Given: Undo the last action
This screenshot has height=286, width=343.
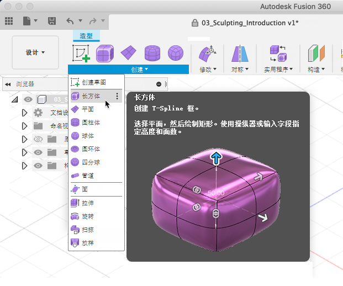Looking at the screenshot, I should pyautogui.click(x=70, y=21).
